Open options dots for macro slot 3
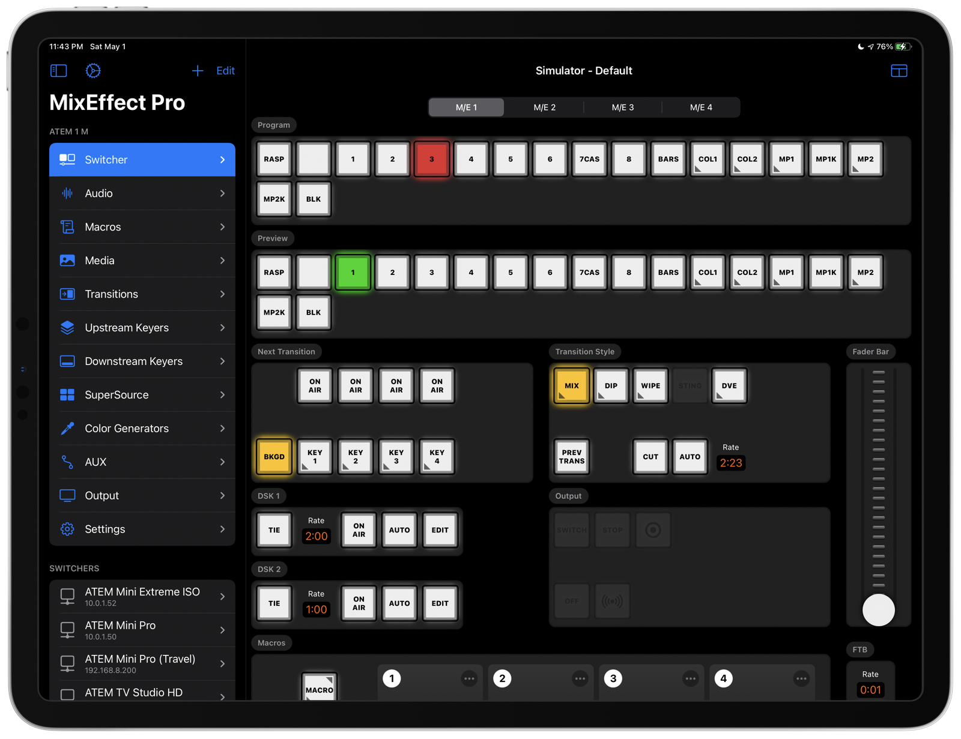Screen dimensions: 961x739 click(x=690, y=679)
